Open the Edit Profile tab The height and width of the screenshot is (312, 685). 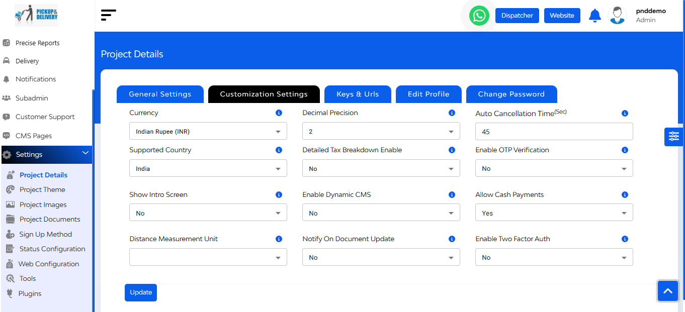(429, 94)
